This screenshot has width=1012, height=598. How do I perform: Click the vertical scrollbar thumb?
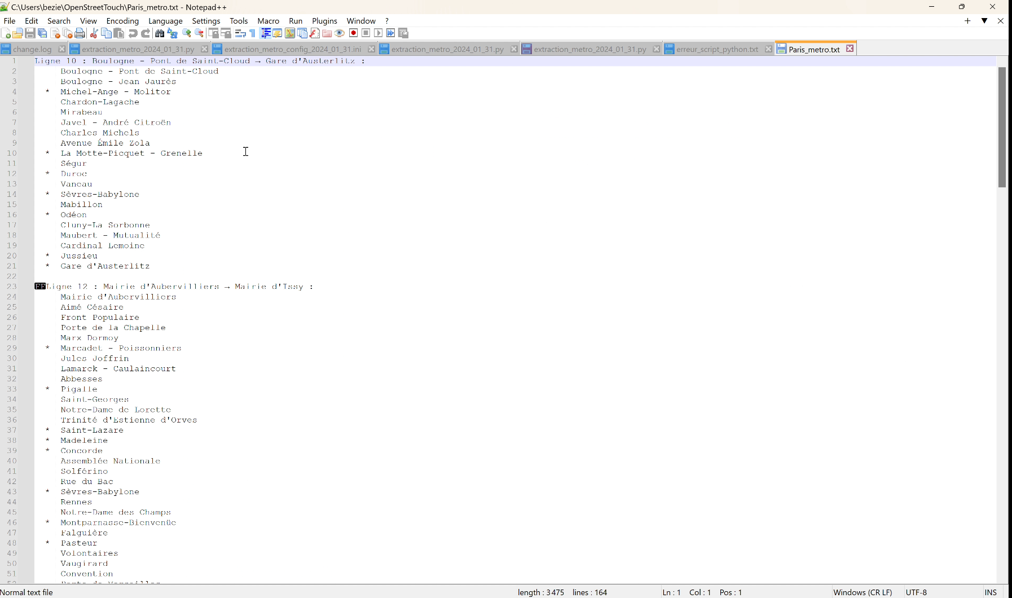click(1002, 127)
